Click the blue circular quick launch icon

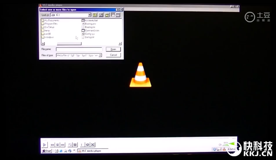pyautogui.click(x=70, y=151)
